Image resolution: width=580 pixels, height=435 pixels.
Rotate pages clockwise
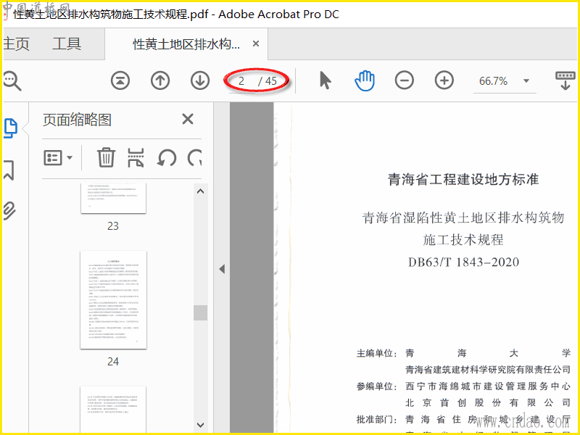pos(194,158)
